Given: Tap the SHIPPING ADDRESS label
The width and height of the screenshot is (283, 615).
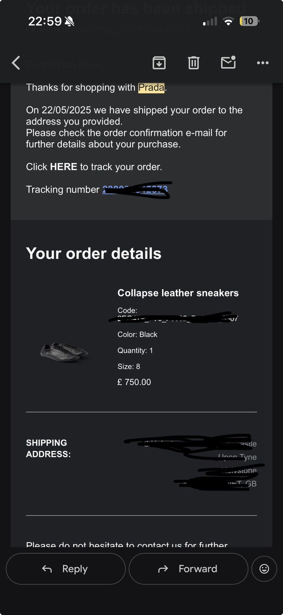Looking at the screenshot, I should (48, 449).
